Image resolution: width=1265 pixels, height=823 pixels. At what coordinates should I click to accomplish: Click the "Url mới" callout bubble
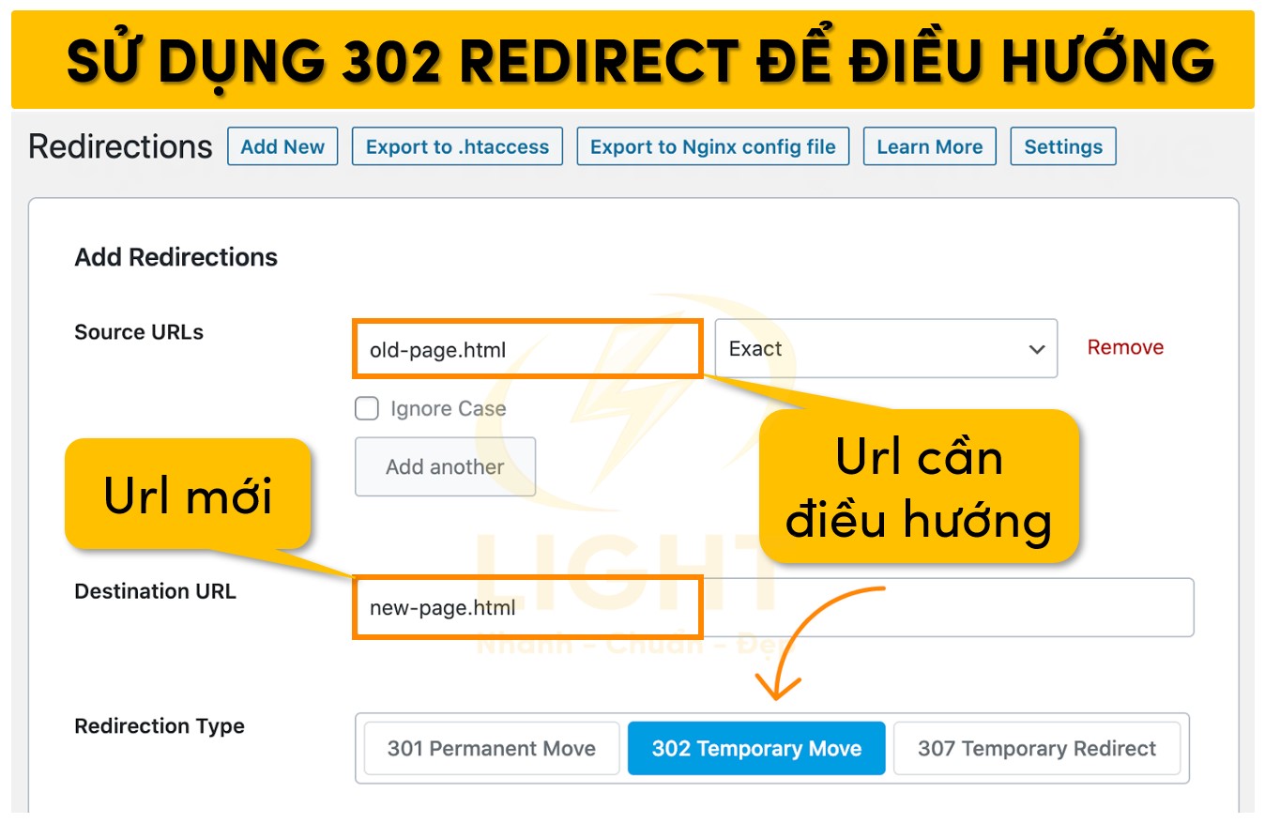[188, 495]
